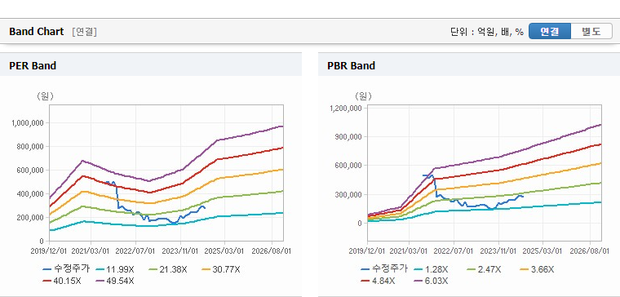
Task: Toggle 6.03X series in PBR Band legend
Action: [431, 281]
